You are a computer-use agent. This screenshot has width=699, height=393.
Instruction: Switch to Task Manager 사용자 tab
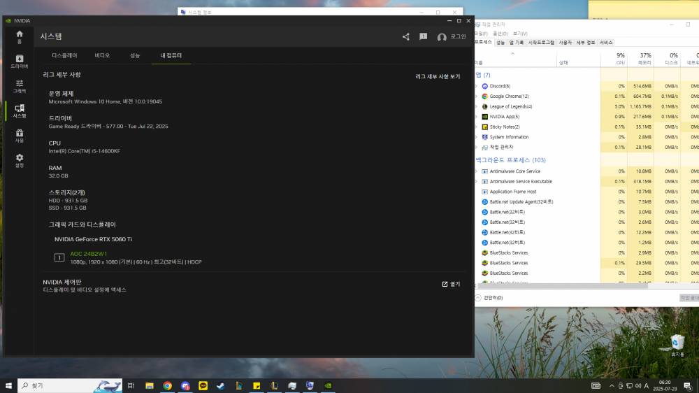(x=565, y=43)
